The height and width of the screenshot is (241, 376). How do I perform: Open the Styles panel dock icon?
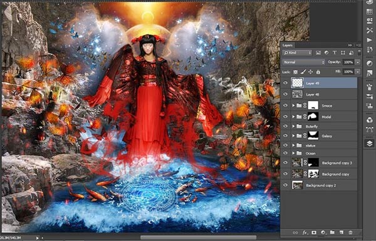[370, 73]
